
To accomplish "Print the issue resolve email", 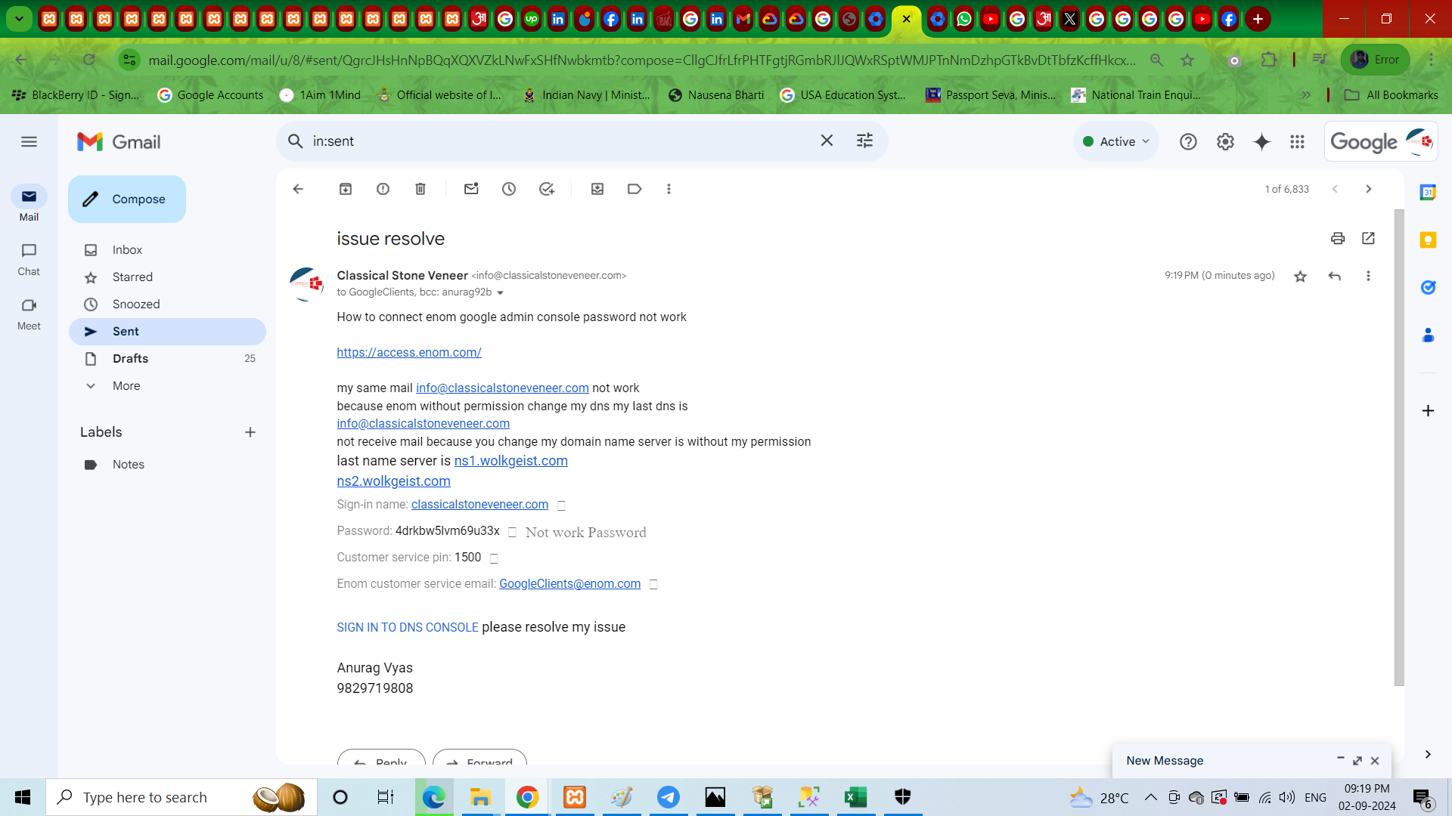I will point(1338,239).
